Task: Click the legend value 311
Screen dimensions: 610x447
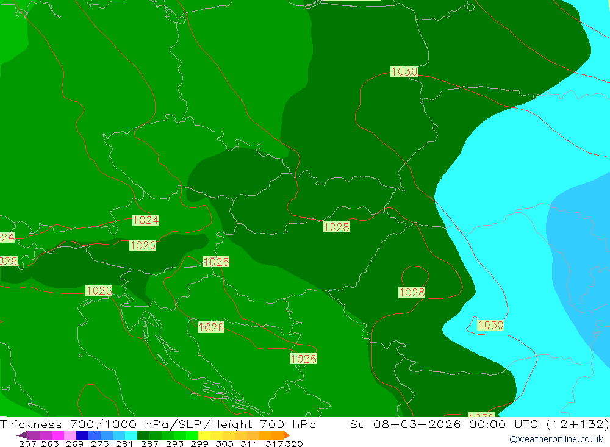Action: click(x=249, y=444)
